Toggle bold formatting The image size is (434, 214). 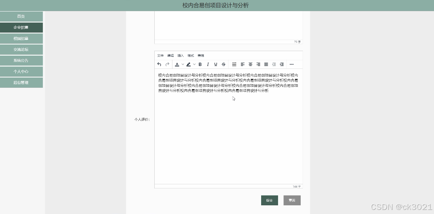200,64
